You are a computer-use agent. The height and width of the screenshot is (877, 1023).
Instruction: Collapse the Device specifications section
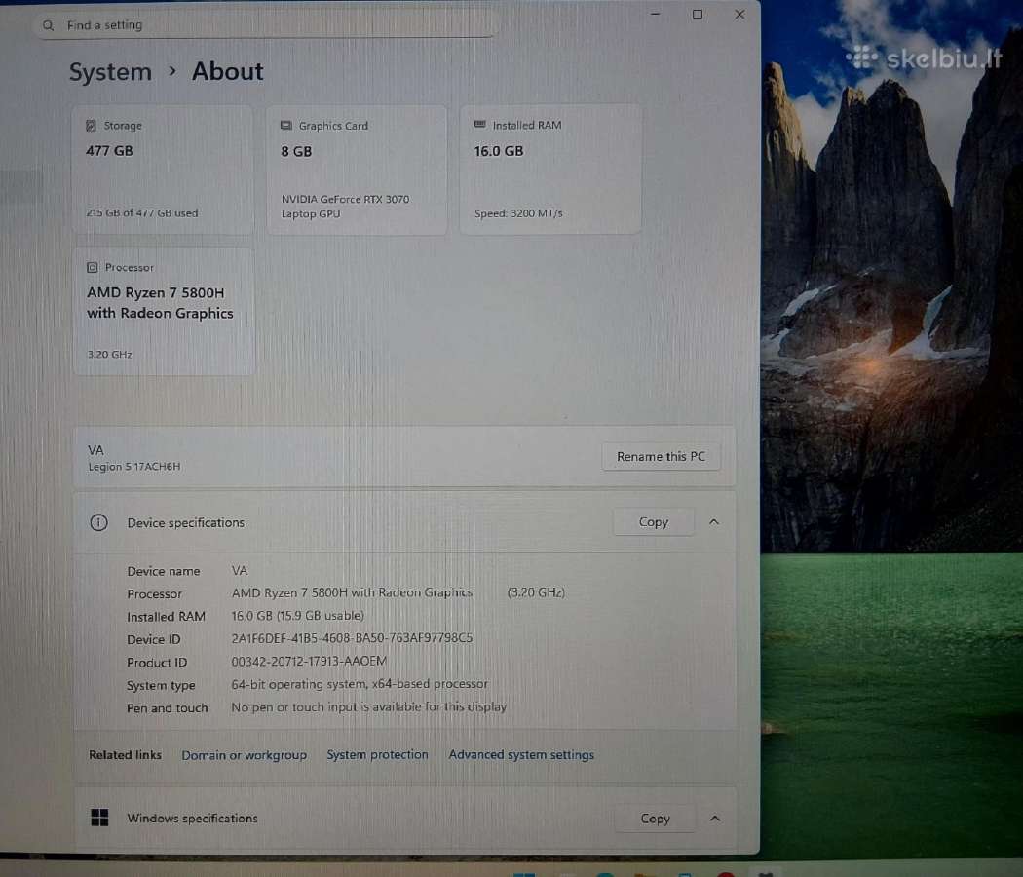tap(714, 522)
